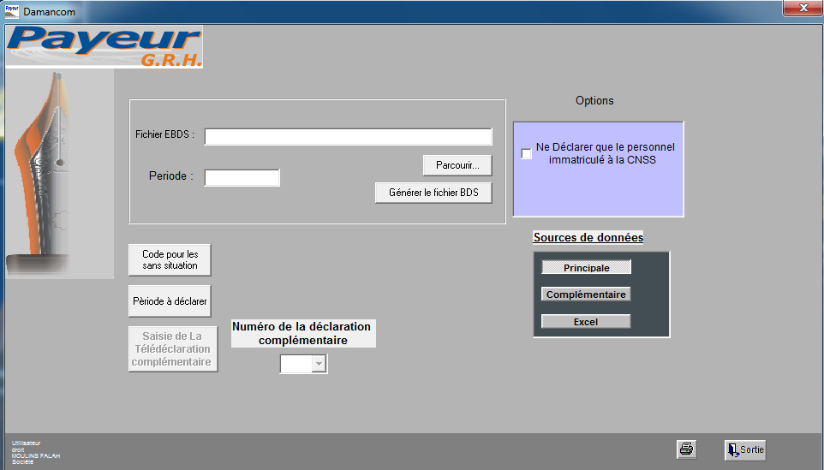The image size is (824, 470).
Task: Open the déclaration complémentaire number dropdown
Action: point(319,364)
